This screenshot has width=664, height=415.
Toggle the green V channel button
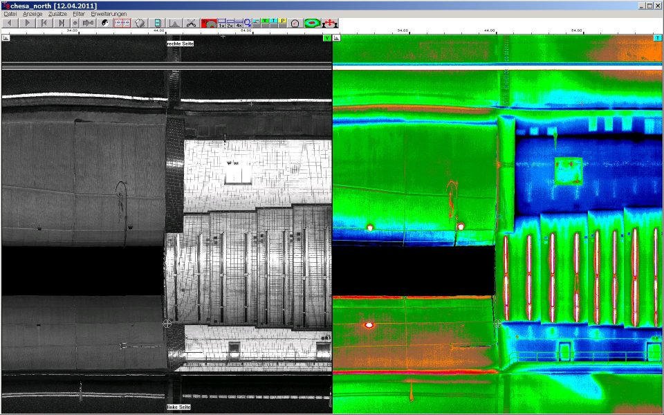(x=266, y=21)
